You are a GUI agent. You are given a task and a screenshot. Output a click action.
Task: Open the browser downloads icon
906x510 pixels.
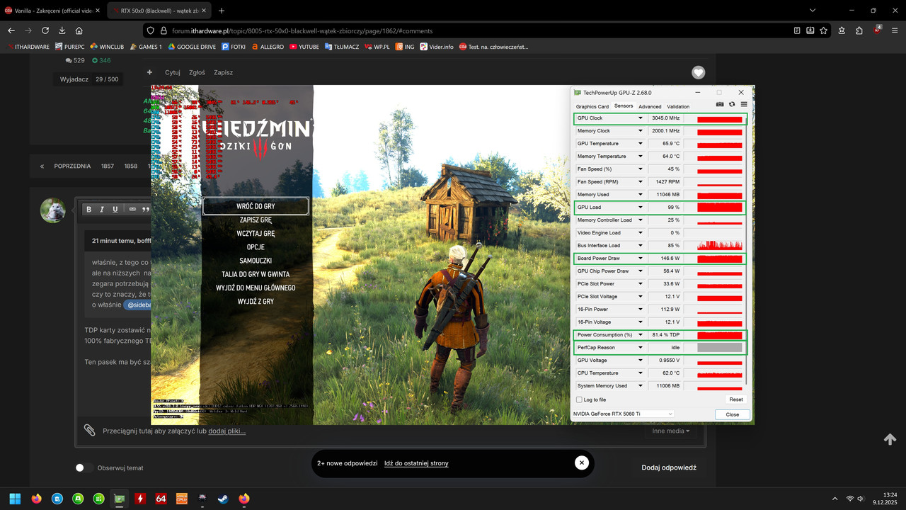click(62, 30)
